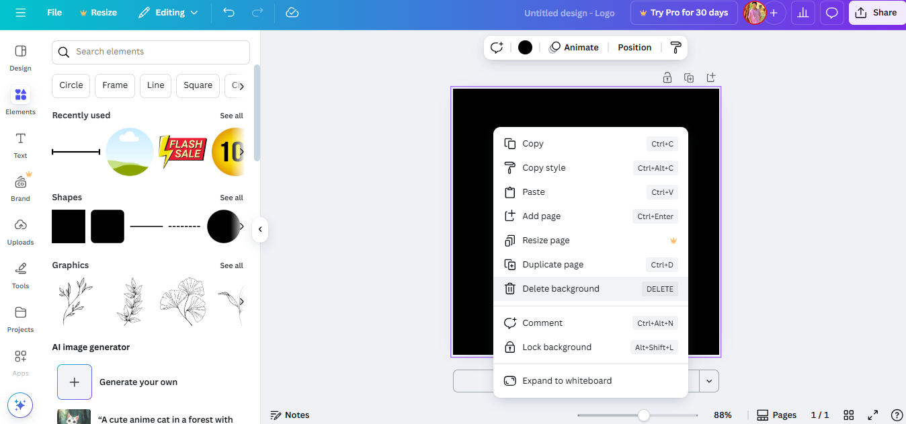Image resolution: width=906 pixels, height=424 pixels.
Task: Open the Projects sidebar panel
Action: [20, 319]
